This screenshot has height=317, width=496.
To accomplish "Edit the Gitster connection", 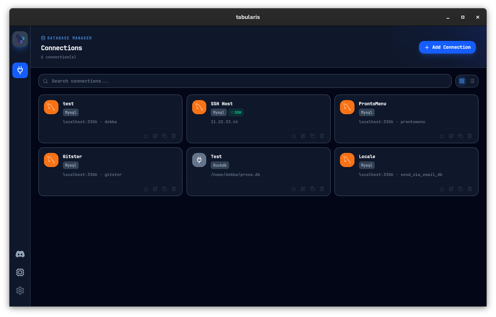I will [x=155, y=189].
